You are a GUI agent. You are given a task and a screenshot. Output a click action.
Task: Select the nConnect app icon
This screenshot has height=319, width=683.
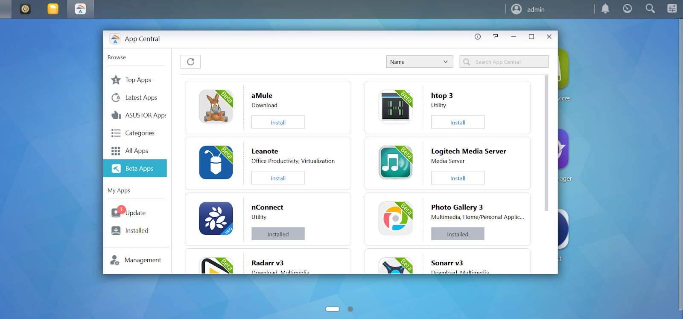[x=216, y=218]
